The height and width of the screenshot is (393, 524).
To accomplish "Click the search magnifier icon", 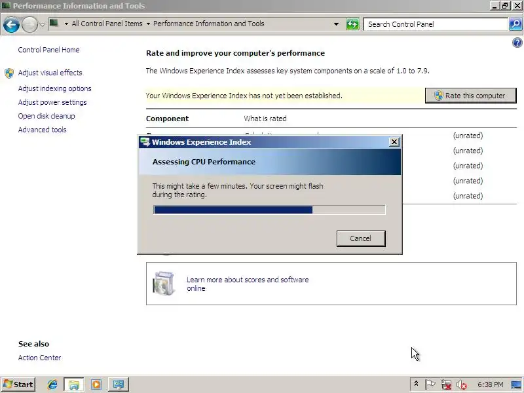I will pos(515,24).
